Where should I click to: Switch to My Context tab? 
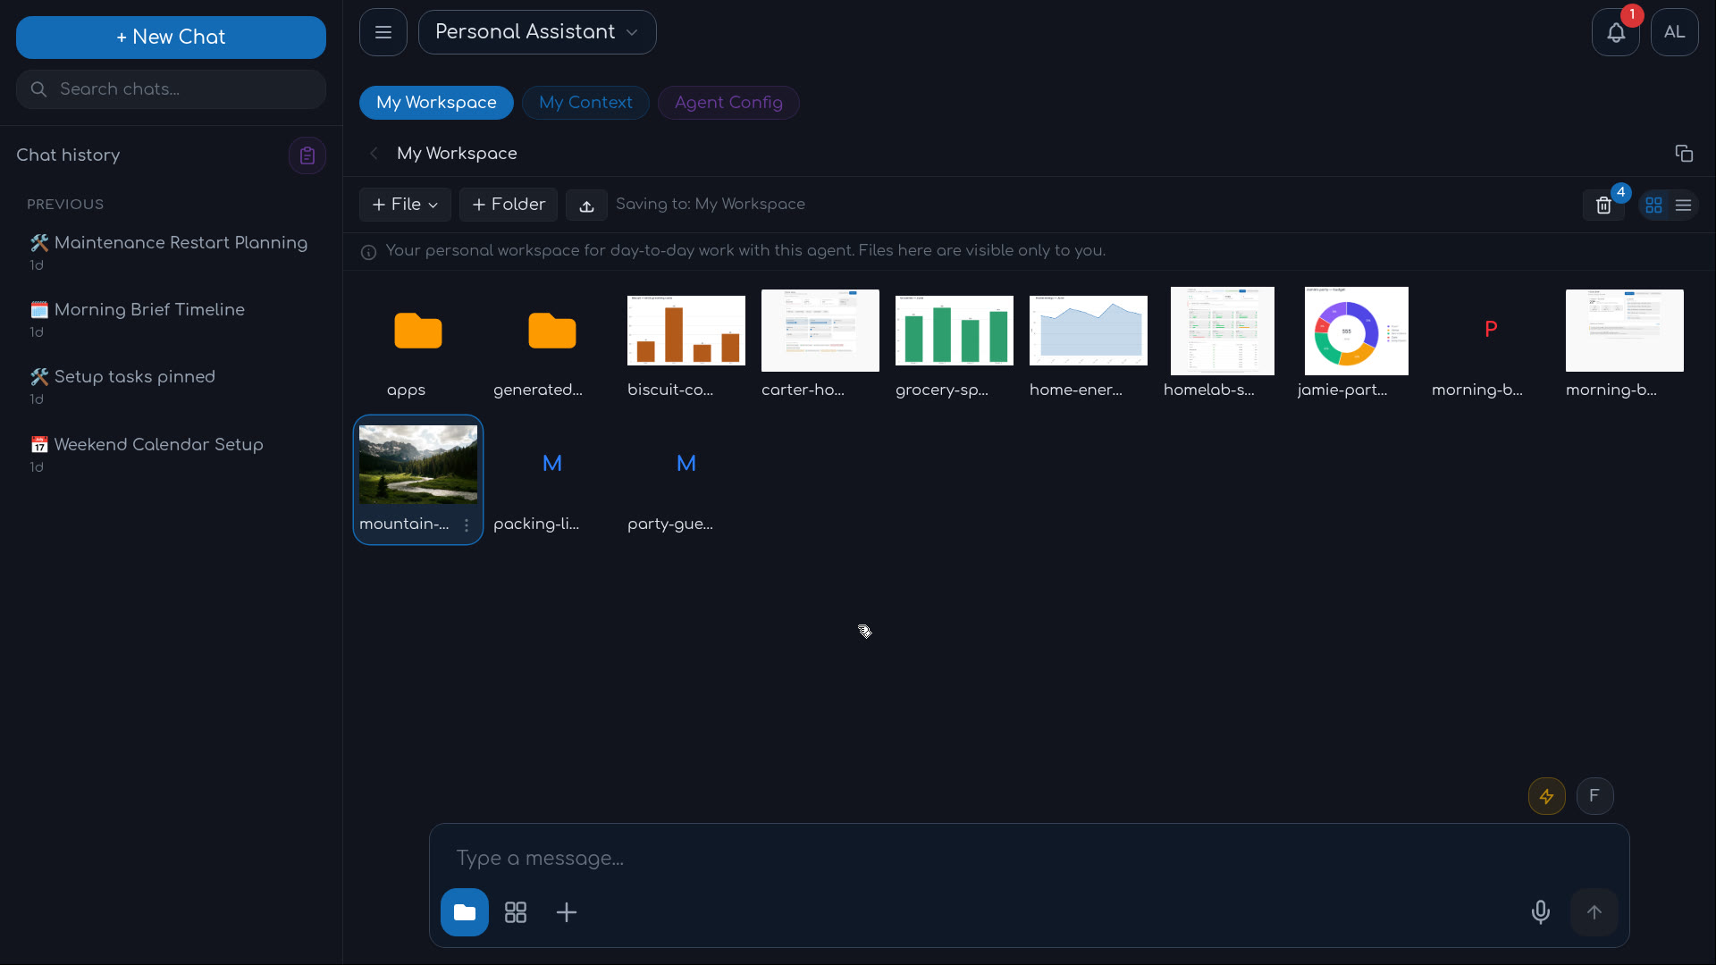585,103
